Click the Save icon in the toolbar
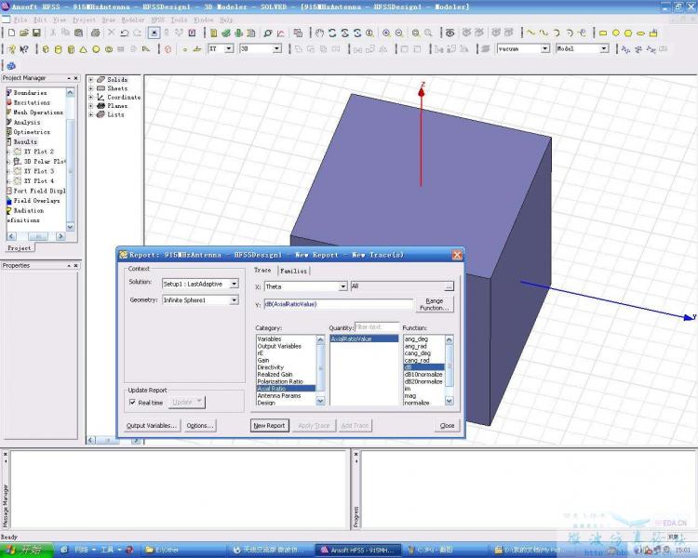The image size is (698, 558). 36,33
